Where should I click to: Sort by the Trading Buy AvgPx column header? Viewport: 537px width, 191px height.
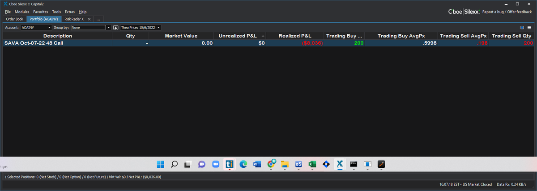pos(401,36)
